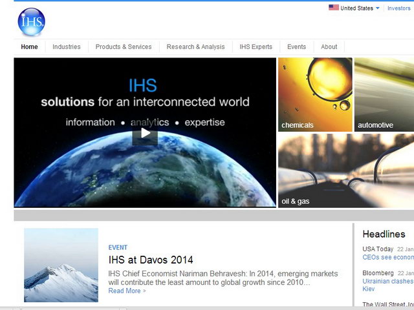Open the oil & gas industry tile

346,170
